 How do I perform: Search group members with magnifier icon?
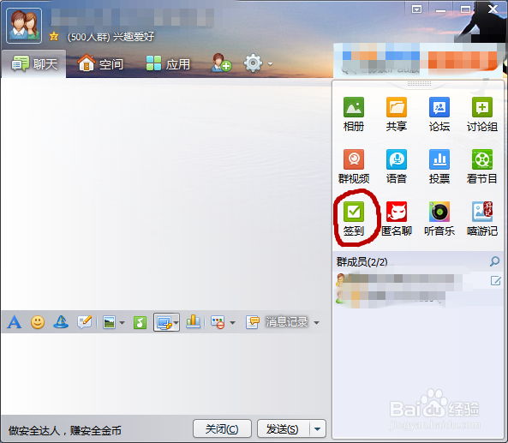pos(494,261)
